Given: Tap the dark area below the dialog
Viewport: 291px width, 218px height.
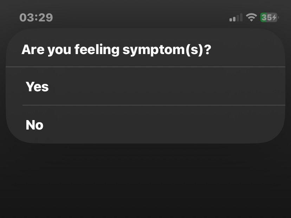Looking at the screenshot, I should click(145, 179).
